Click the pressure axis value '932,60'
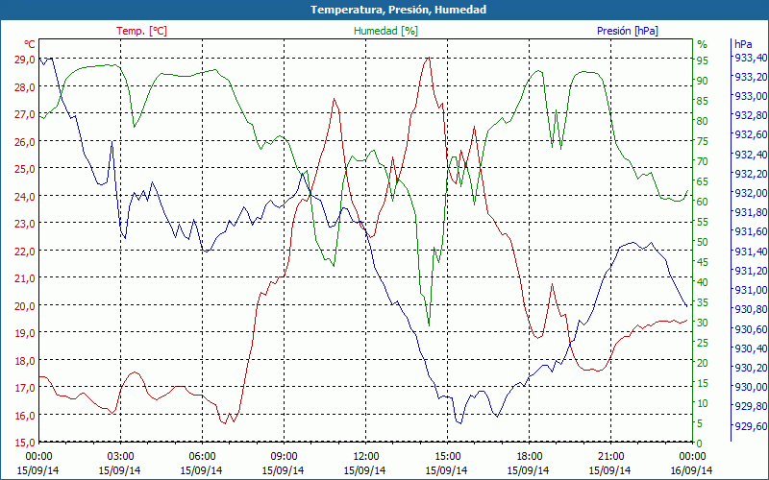 point(751,134)
